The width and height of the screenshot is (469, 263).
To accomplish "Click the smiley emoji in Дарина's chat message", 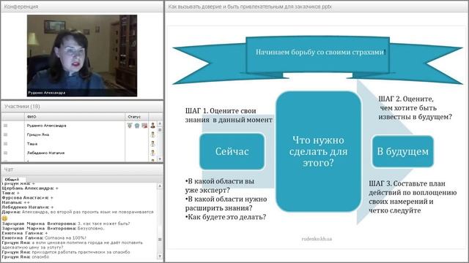I will click(x=4, y=218).
